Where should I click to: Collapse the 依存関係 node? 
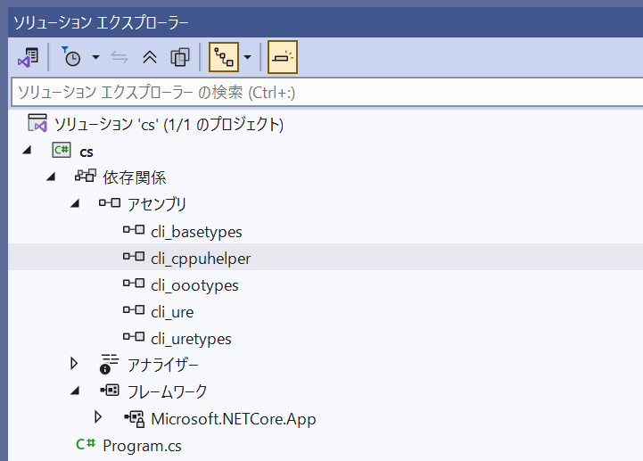click(51, 177)
